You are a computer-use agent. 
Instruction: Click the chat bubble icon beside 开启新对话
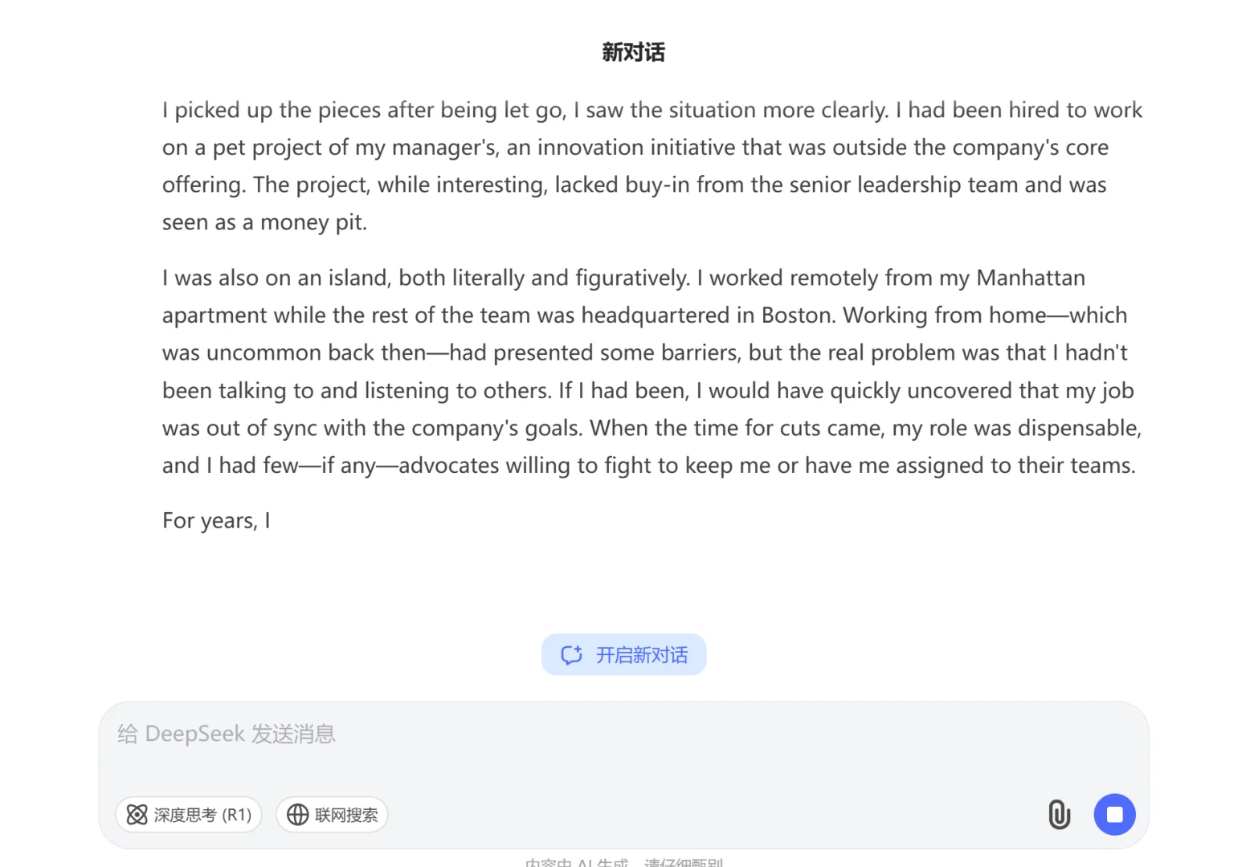(571, 655)
